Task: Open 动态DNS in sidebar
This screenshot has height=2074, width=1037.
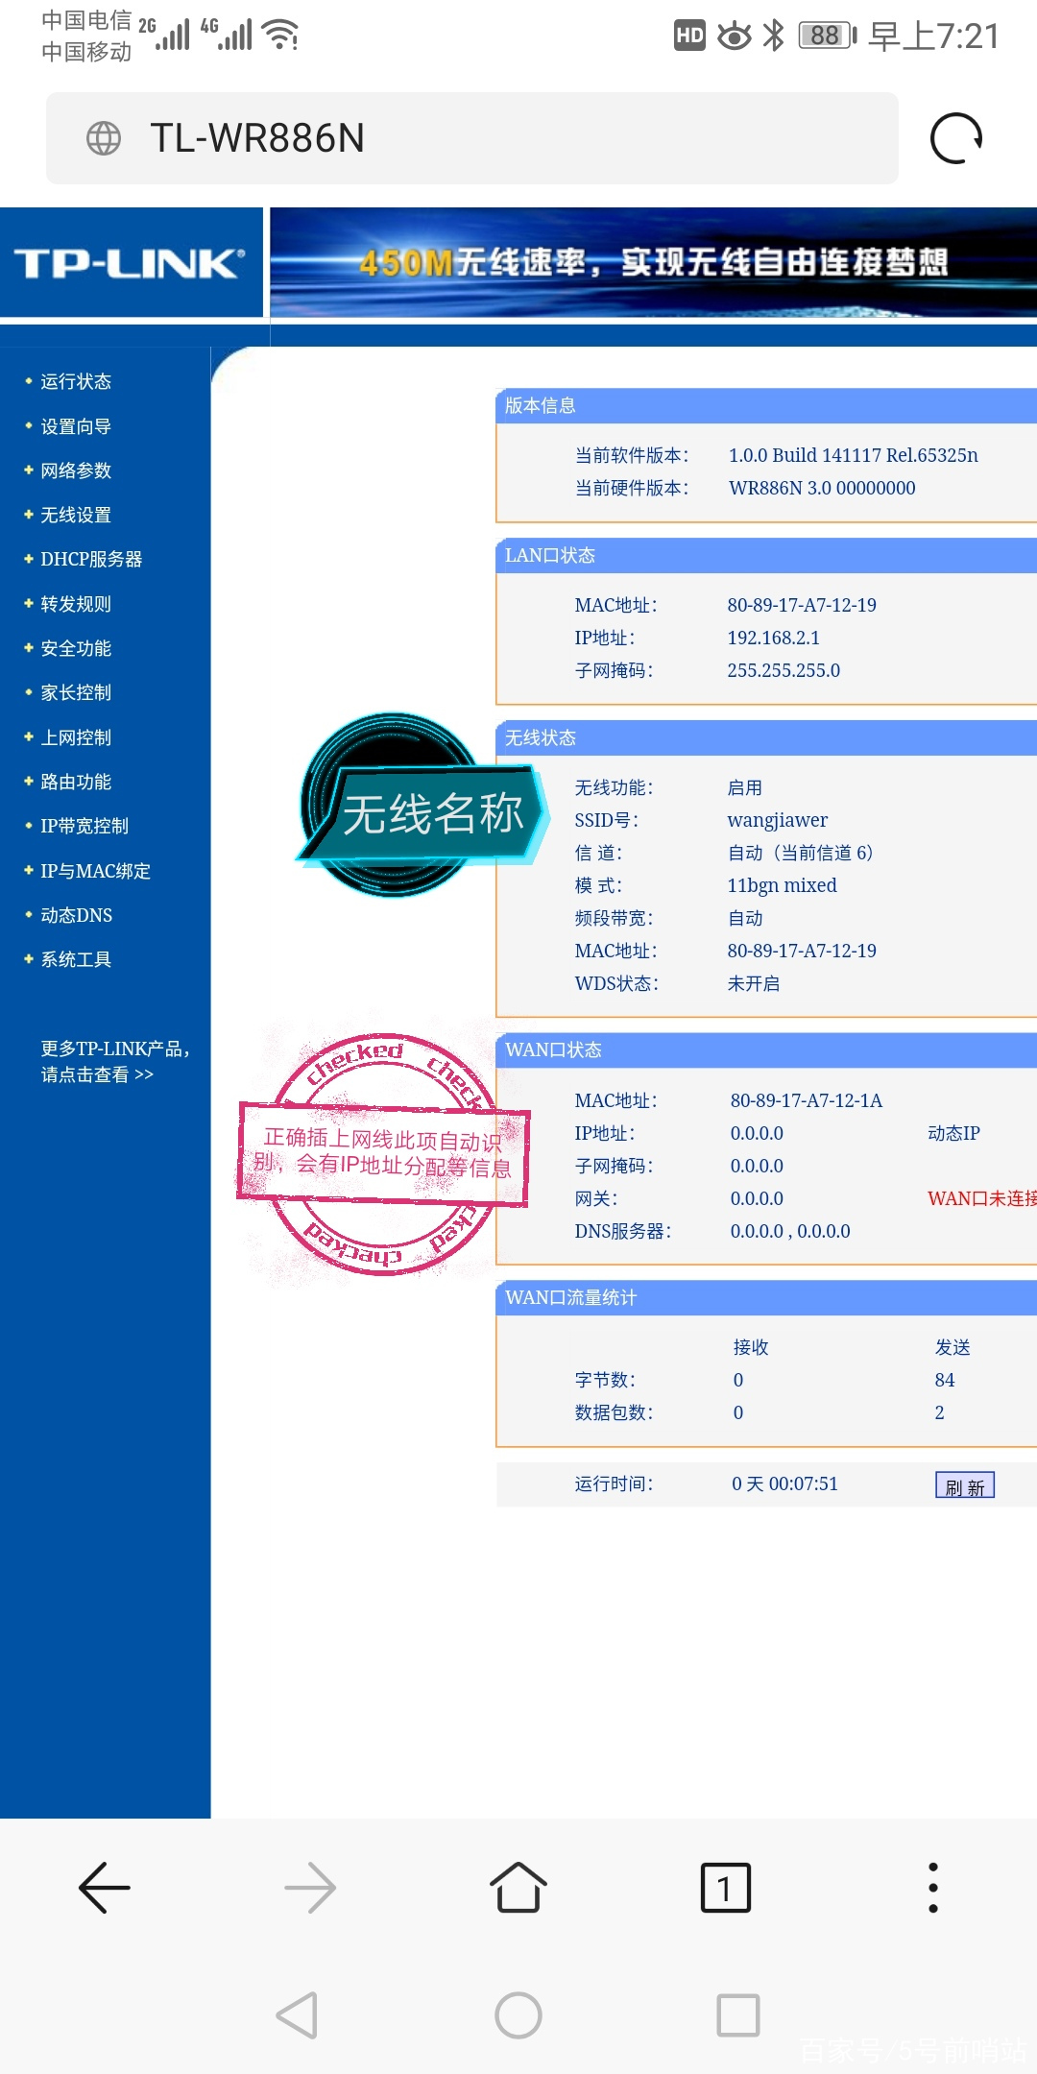Action: pyautogui.click(x=76, y=915)
